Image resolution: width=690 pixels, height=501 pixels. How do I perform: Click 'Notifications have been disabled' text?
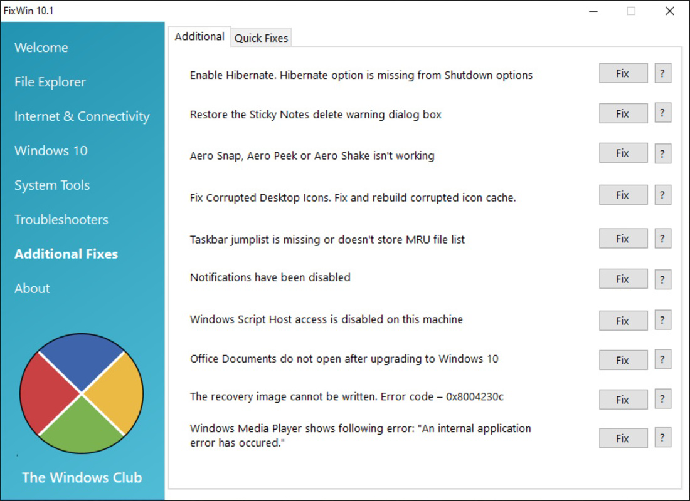pyautogui.click(x=270, y=277)
